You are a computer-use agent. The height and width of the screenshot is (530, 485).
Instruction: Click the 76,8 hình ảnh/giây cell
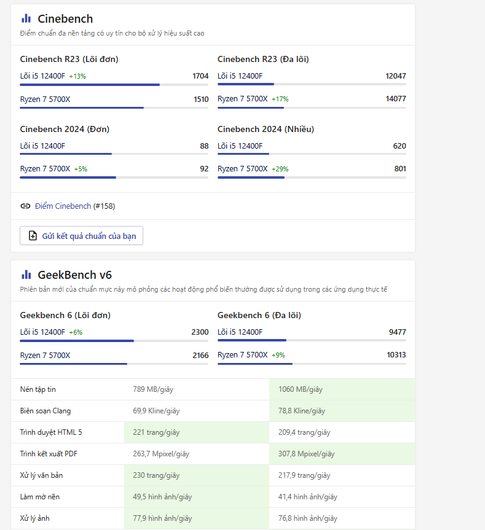click(x=342, y=518)
